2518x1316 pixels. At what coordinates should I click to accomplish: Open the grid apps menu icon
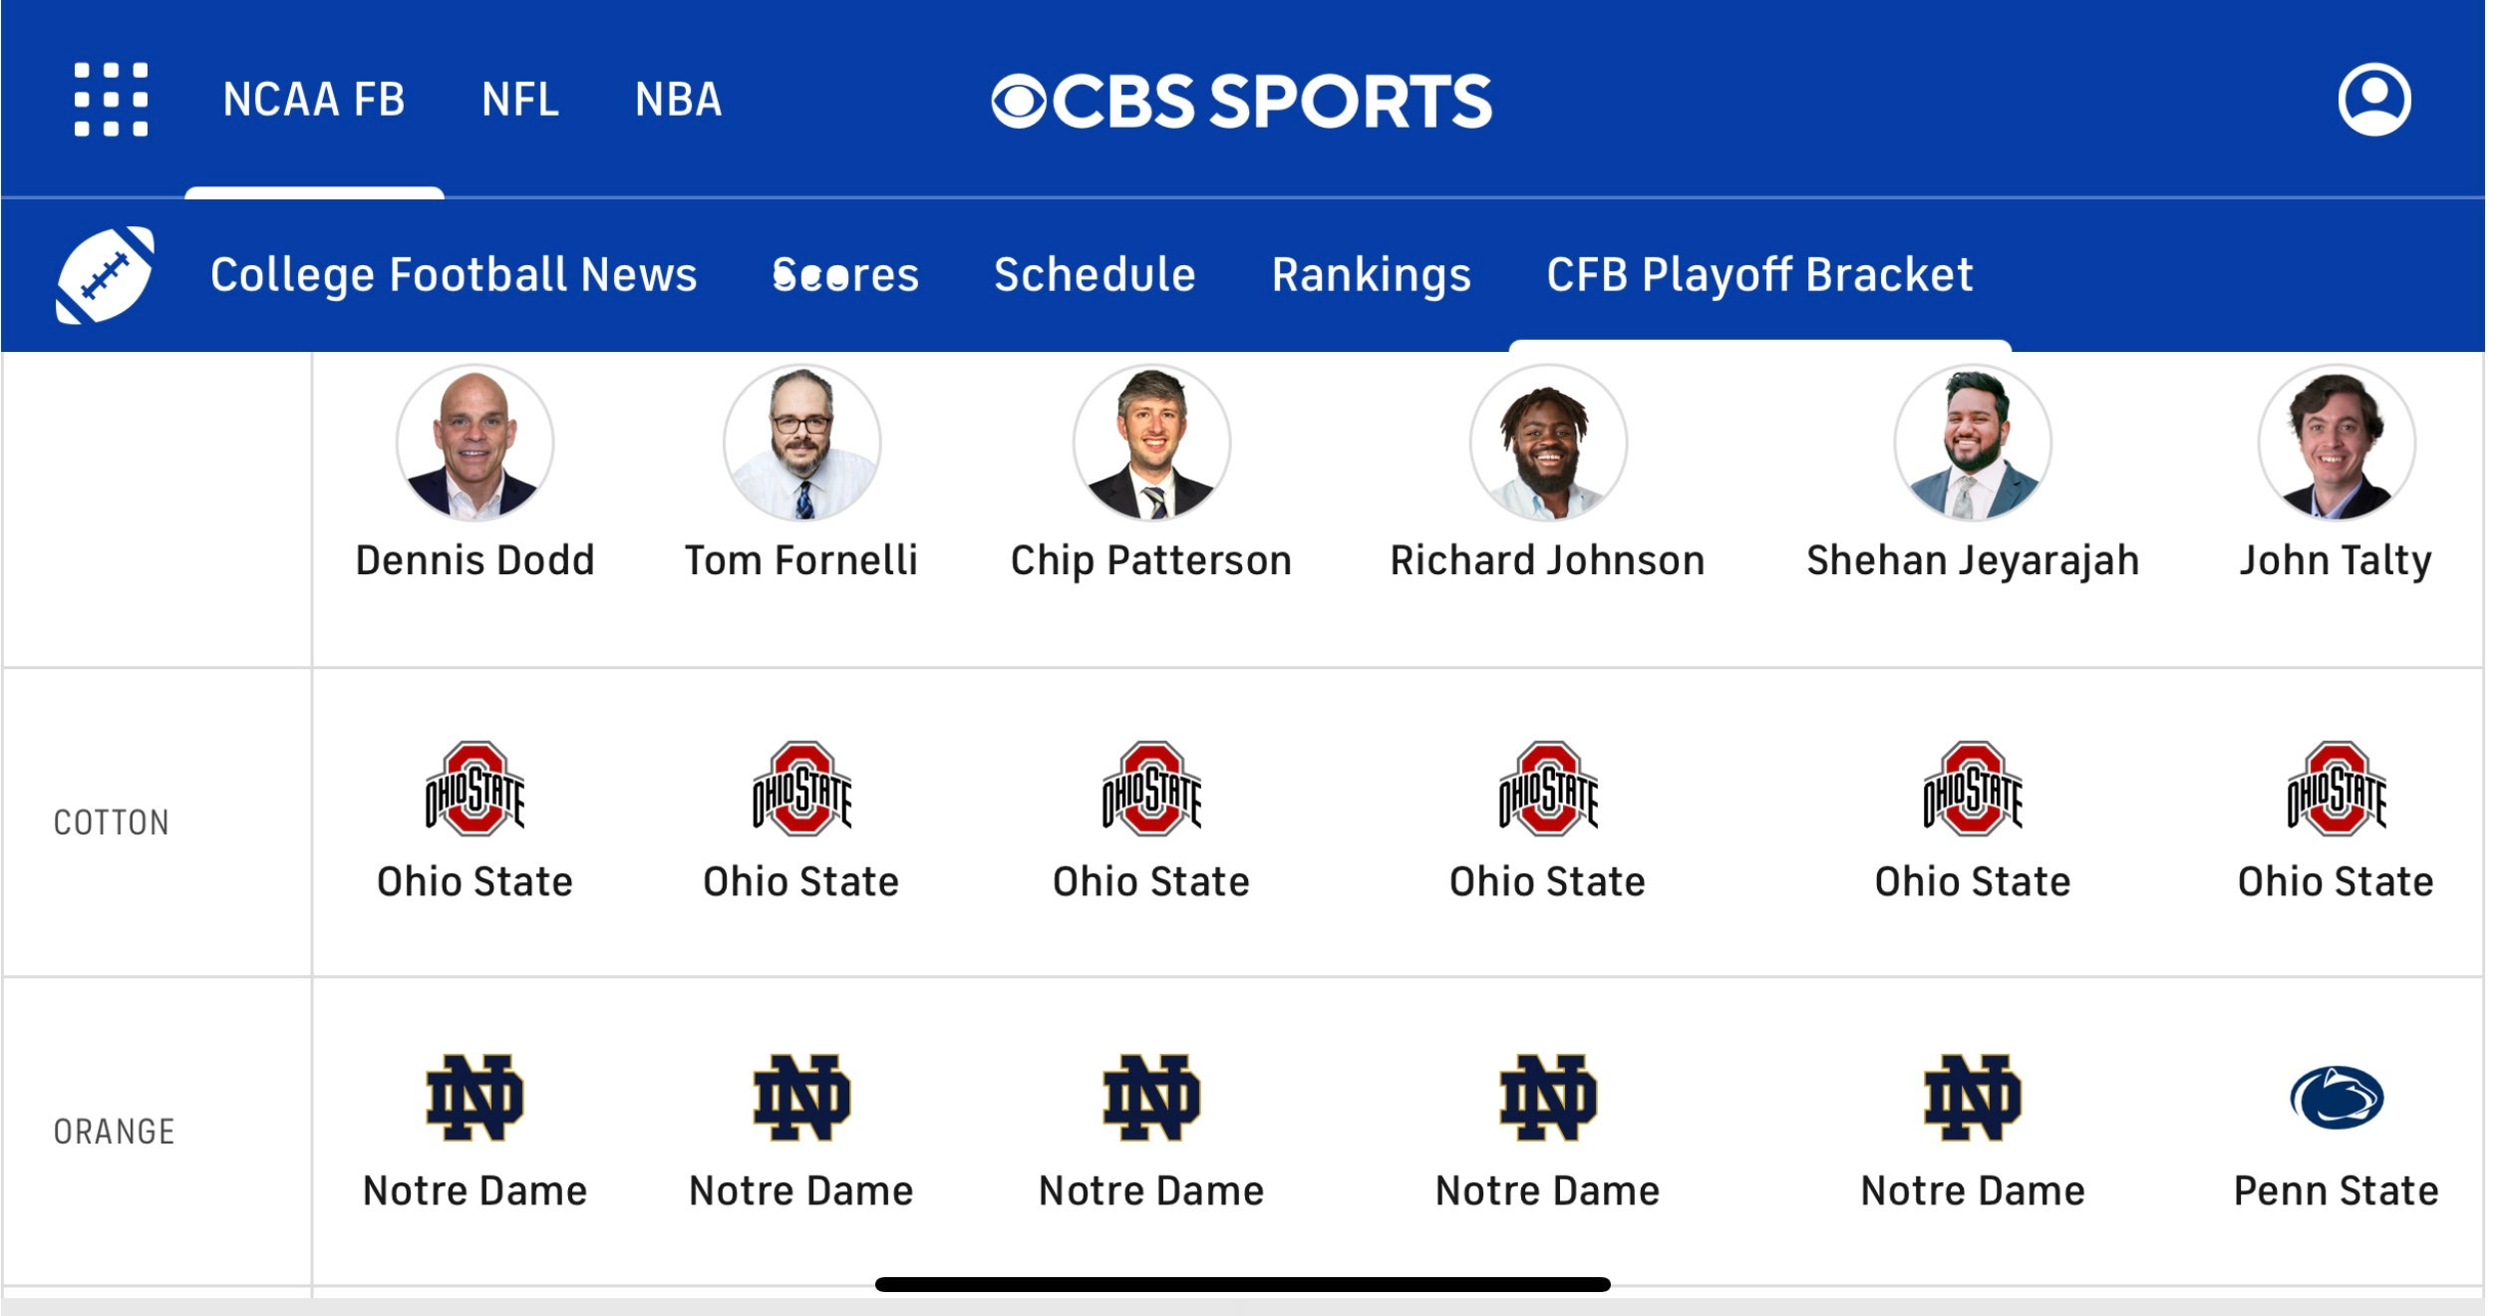pyautogui.click(x=111, y=100)
